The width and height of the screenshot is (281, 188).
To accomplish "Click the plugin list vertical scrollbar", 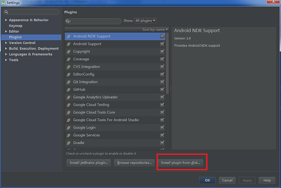I will pos(167,63).
